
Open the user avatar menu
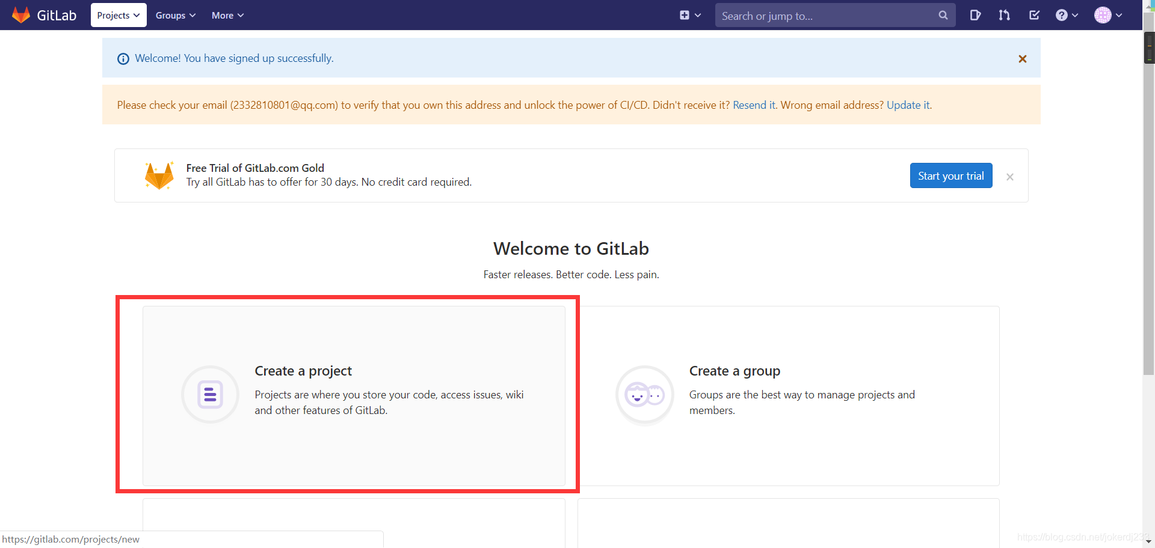(1108, 15)
